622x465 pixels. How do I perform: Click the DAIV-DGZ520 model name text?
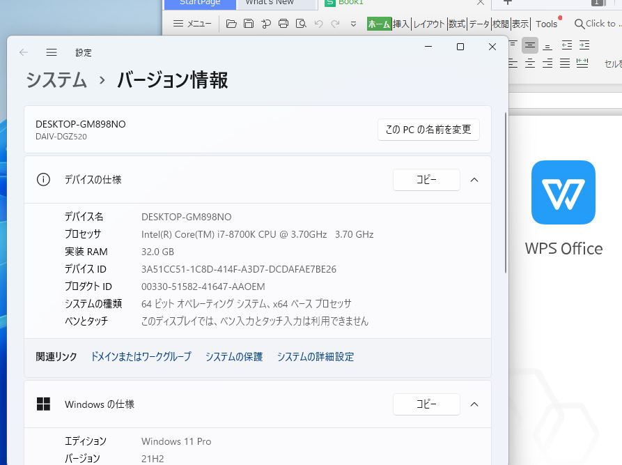(x=61, y=137)
